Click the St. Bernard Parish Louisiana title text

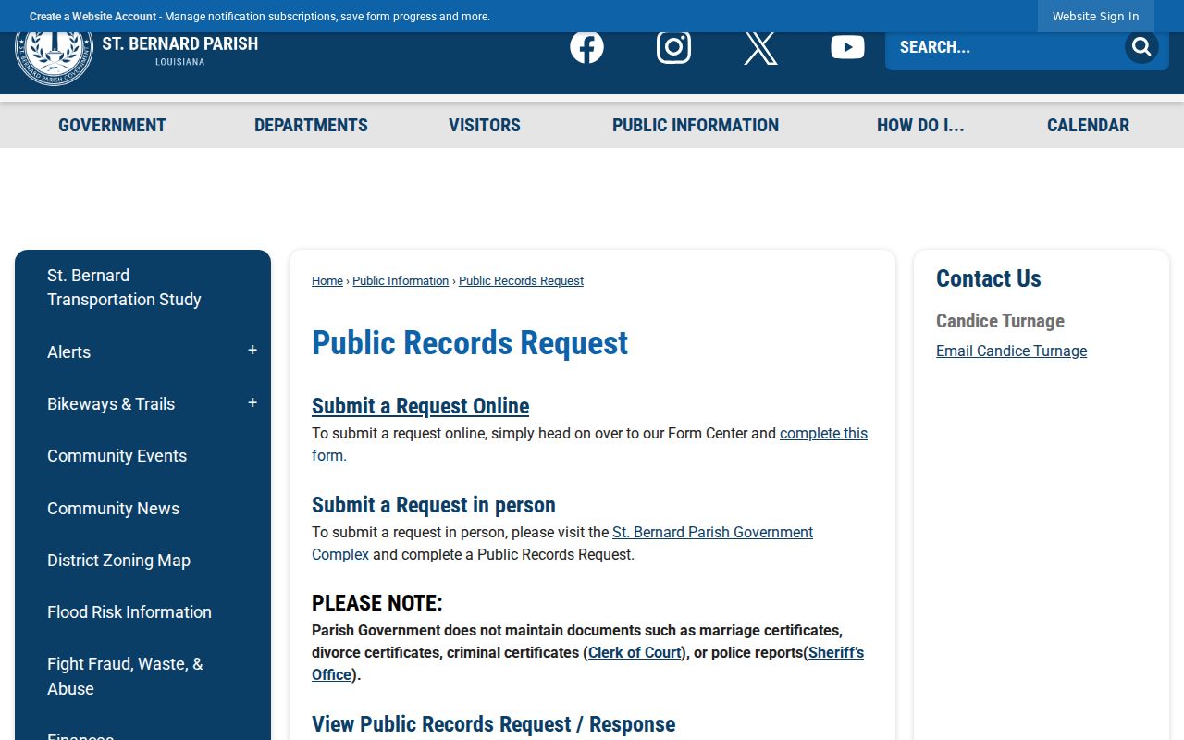180,50
